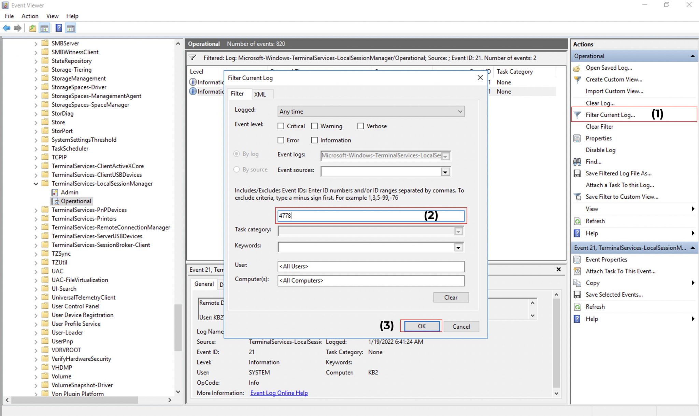Screen dimensions: 699x416
Task: Click the Event IDs input containing 4778
Action: pyautogui.click(x=371, y=216)
